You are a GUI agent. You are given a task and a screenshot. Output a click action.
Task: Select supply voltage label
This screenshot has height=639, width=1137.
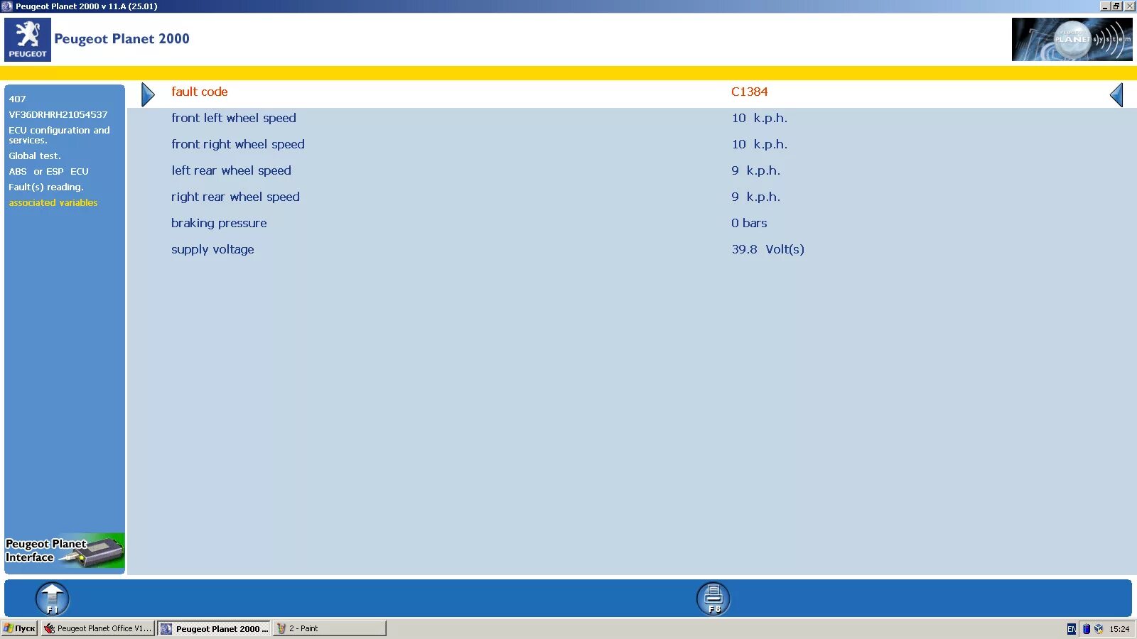(x=212, y=249)
